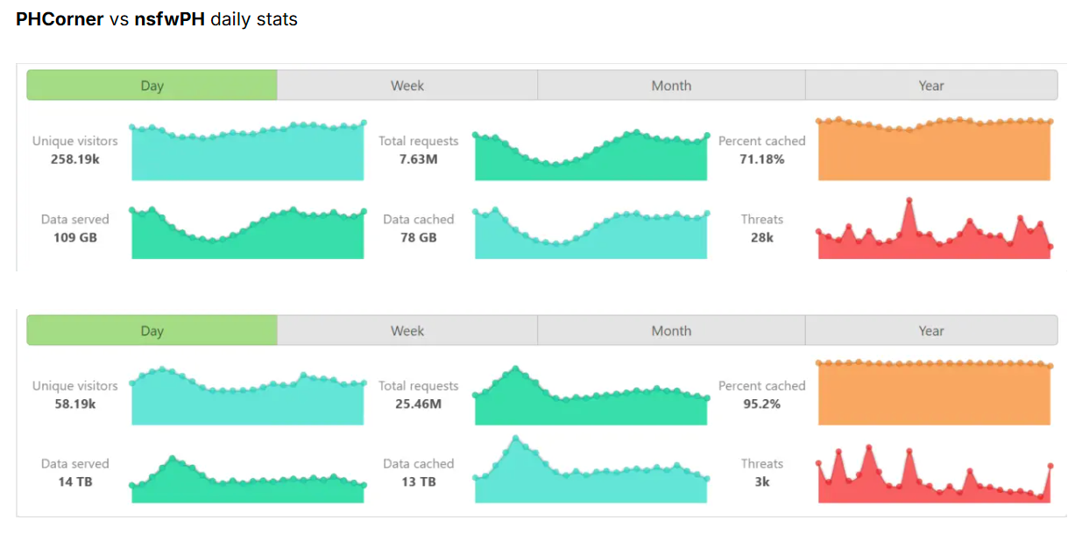Screen dimensions: 1082x534
Task: Select the 25.46M total requests value
Action: [x=418, y=404]
